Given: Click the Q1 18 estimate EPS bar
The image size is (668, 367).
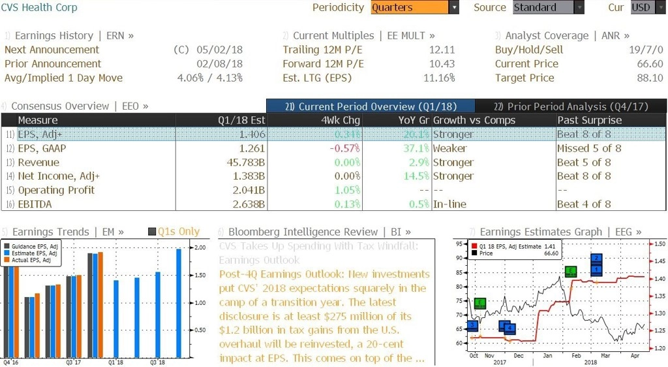Looking at the screenshot, I should click(x=116, y=319).
